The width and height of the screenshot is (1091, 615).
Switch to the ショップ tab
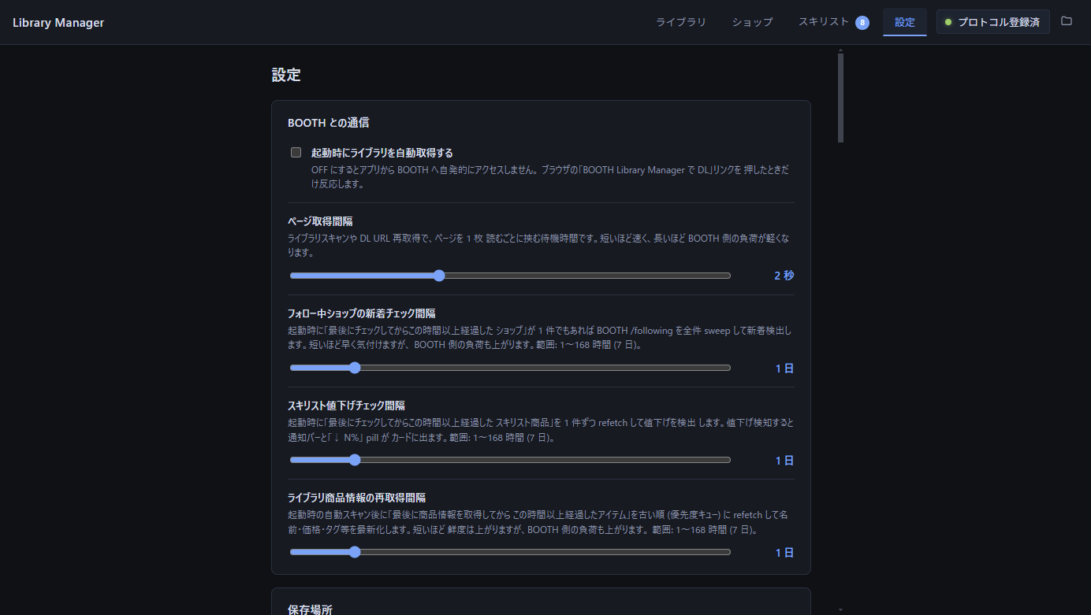[x=752, y=22]
